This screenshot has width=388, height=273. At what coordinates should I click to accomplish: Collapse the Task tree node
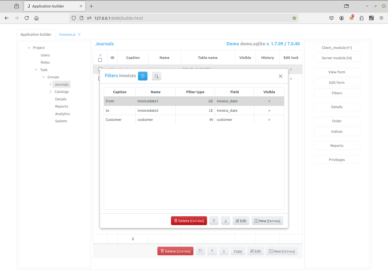[36, 69]
